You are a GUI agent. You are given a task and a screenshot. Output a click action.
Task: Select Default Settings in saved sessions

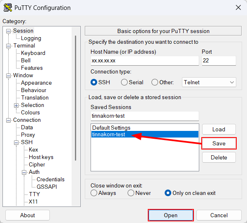(x=111, y=128)
